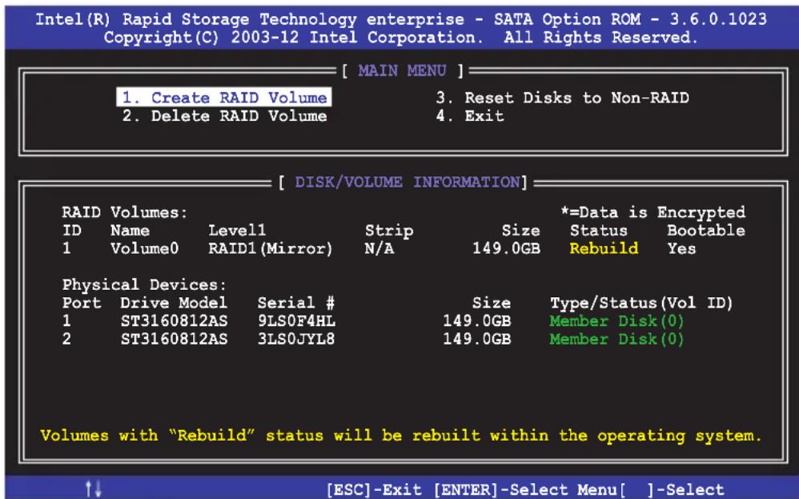Click the Serial # column header
The width and height of the screenshot is (799, 499).
[x=296, y=303]
